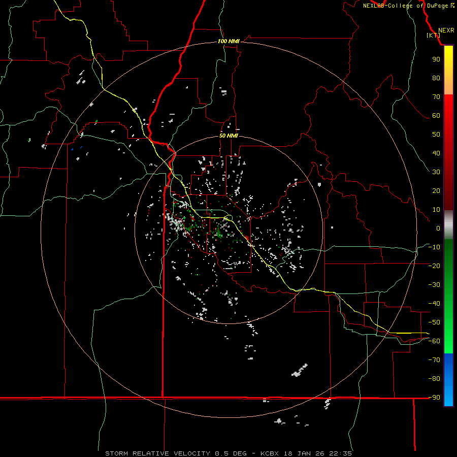The image size is (457, 457).
Task: Select the -90 knot scale label
Action: (434, 398)
